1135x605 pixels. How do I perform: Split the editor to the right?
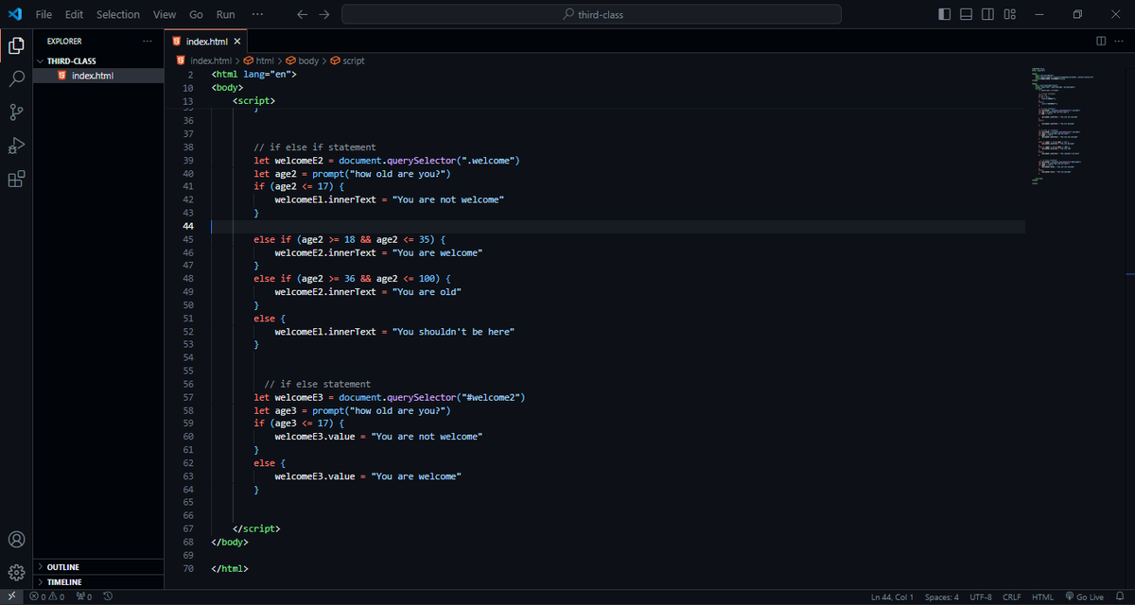(1101, 42)
